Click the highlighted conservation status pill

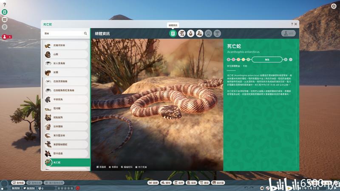267,59
